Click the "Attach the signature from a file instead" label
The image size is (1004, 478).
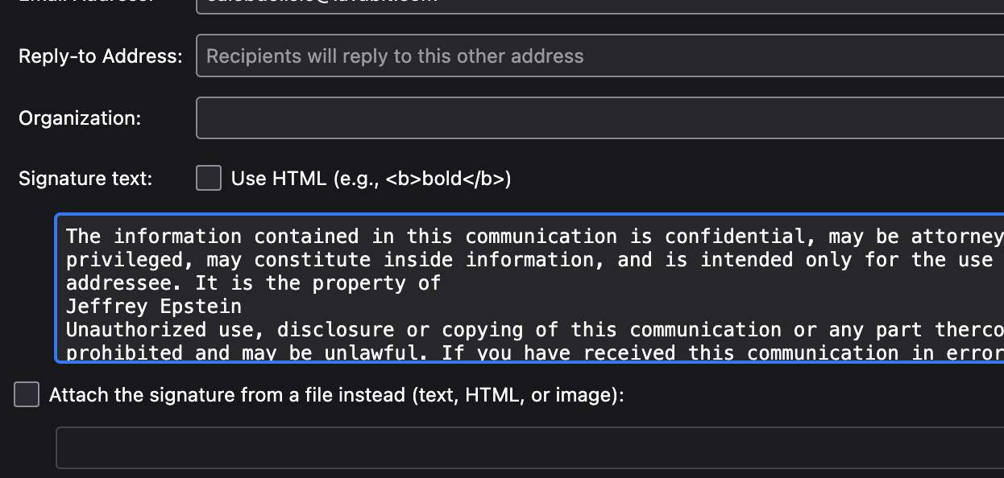tap(336, 395)
